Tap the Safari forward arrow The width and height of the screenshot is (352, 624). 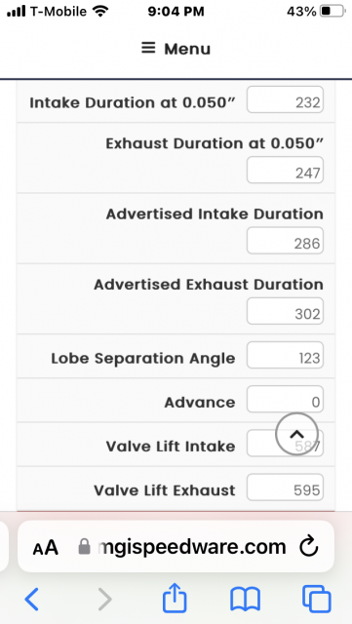coord(105,599)
